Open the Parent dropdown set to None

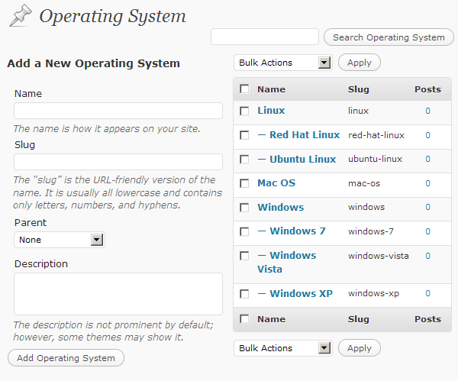[60, 240]
